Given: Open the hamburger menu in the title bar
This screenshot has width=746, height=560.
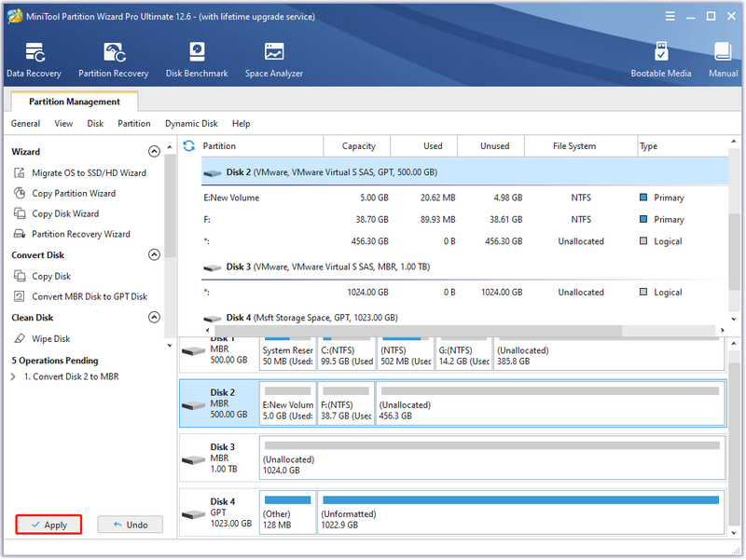Looking at the screenshot, I should (x=670, y=17).
